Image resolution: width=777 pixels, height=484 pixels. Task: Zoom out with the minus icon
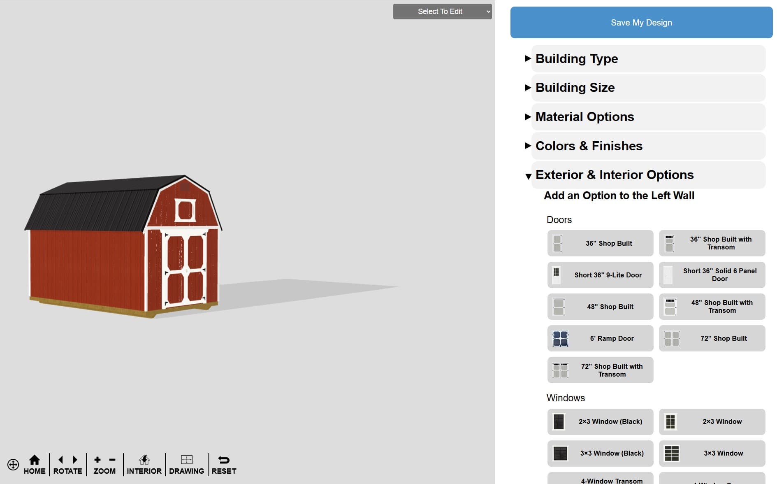(112, 460)
